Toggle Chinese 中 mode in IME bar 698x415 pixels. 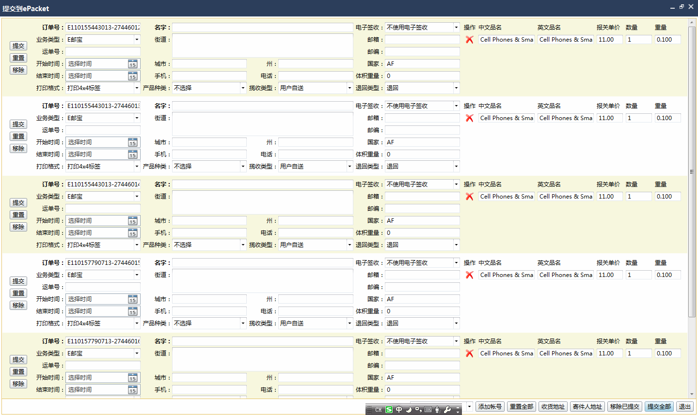pyautogui.click(x=398, y=410)
